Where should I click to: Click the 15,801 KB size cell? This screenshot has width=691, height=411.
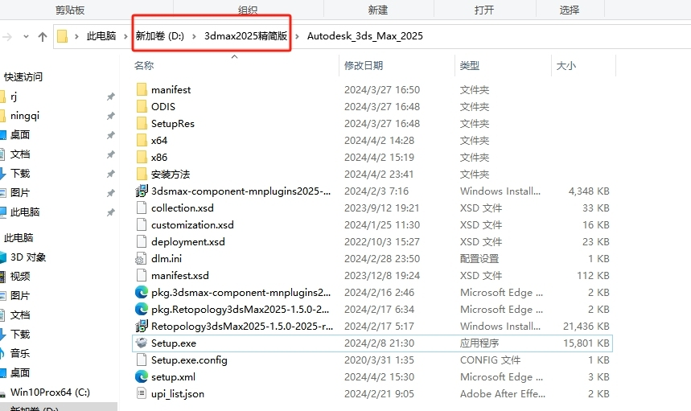coord(586,343)
